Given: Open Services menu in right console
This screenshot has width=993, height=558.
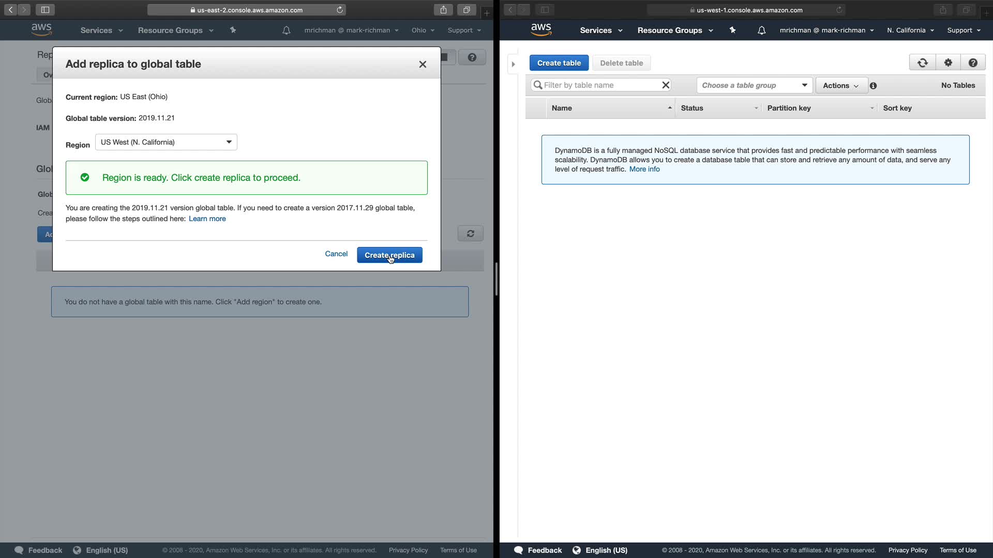Looking at the screenshot, I should point(600,30).
